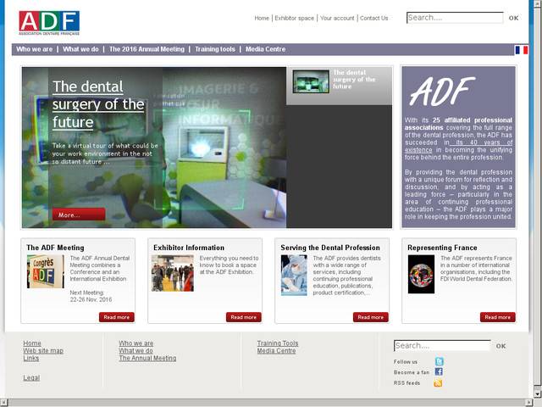Click OK next to the footer search box
The image size is (542, 407).
[x=501, y=346]
